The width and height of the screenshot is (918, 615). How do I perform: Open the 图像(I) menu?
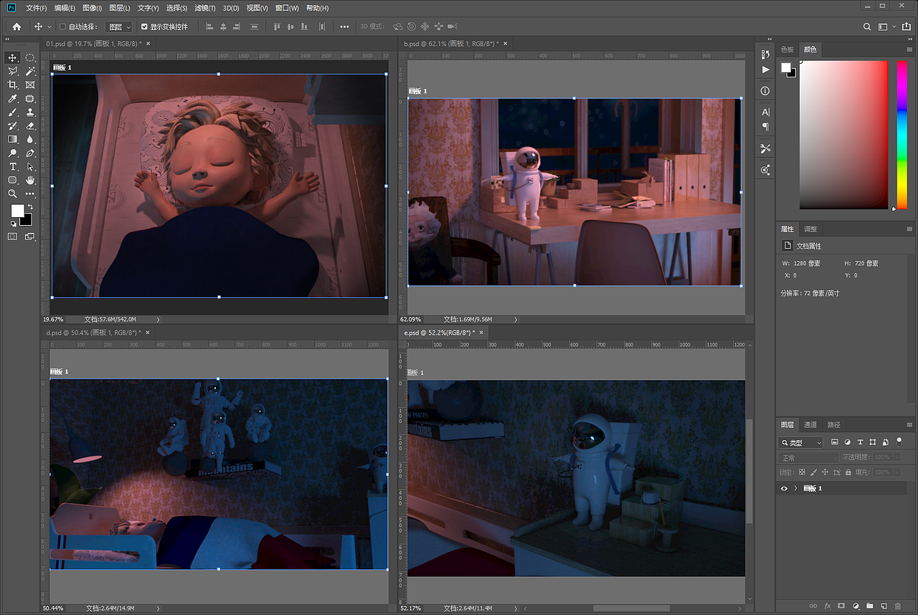(93, 8)
